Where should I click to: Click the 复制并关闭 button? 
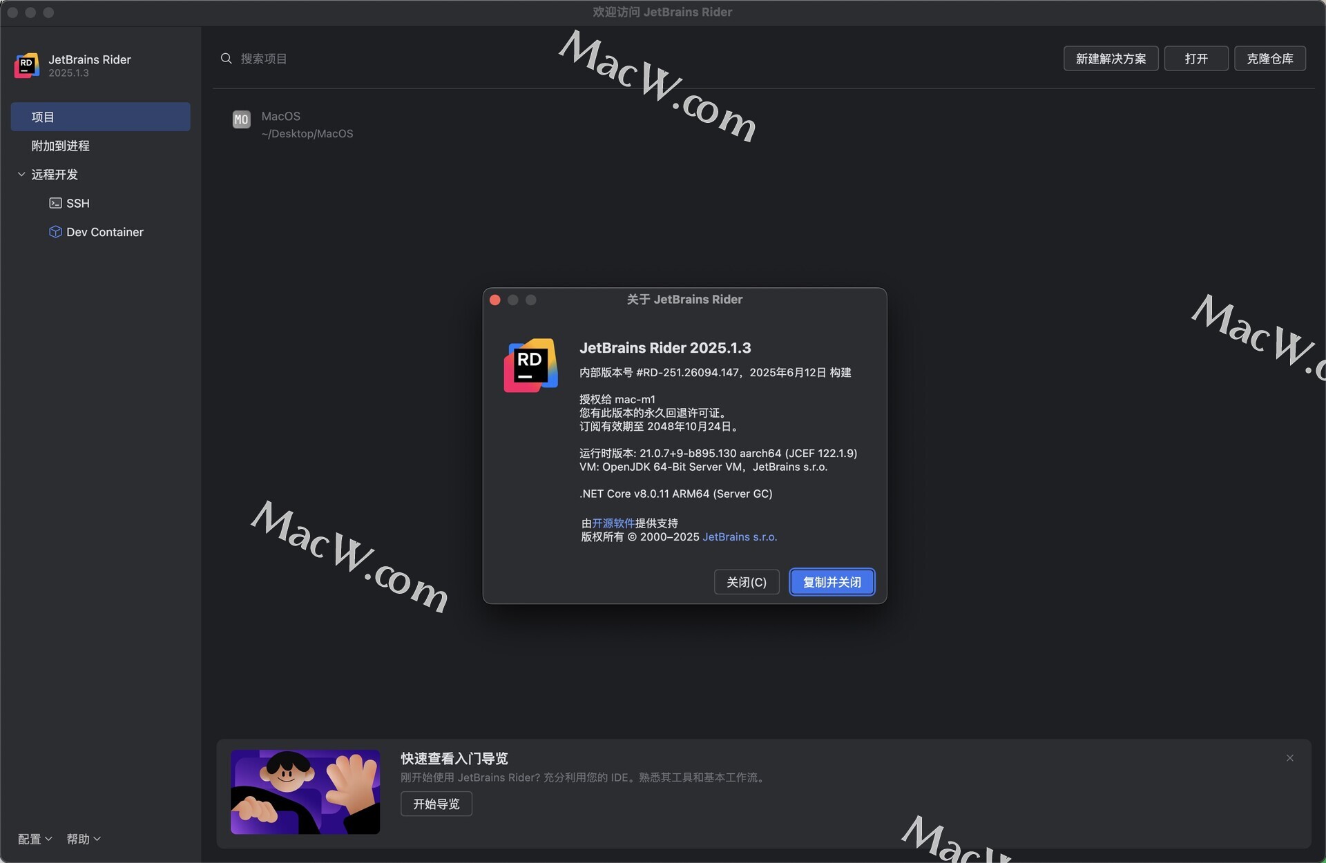point(832,582)
